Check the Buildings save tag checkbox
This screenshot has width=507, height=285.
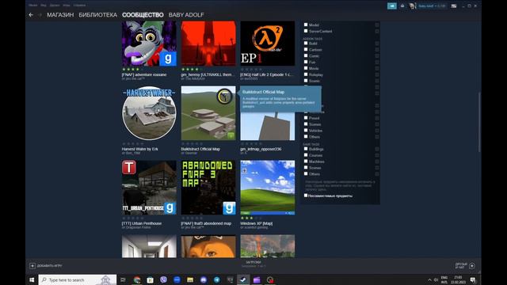(x=306, y=149)
